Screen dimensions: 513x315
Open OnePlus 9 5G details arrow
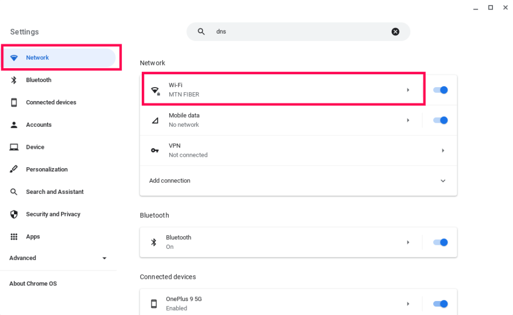408,304
